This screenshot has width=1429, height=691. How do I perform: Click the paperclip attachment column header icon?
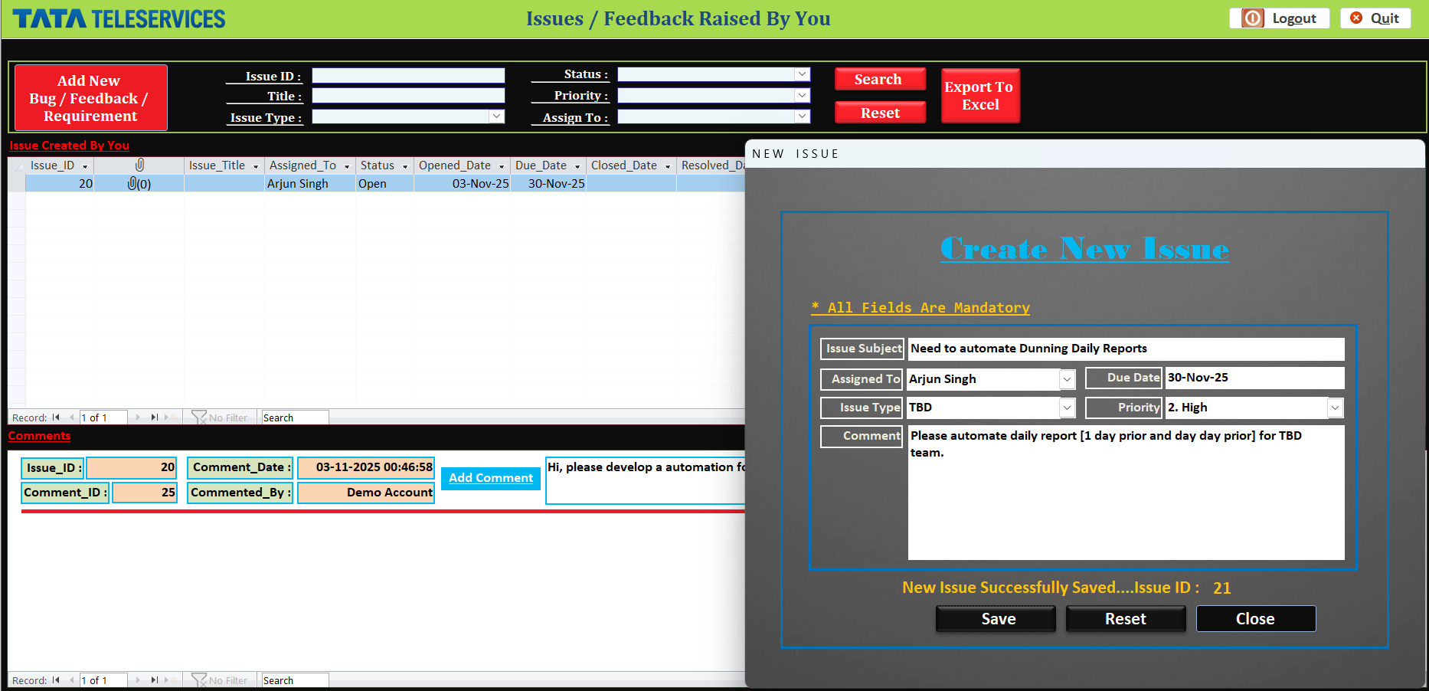coord(139,165)
